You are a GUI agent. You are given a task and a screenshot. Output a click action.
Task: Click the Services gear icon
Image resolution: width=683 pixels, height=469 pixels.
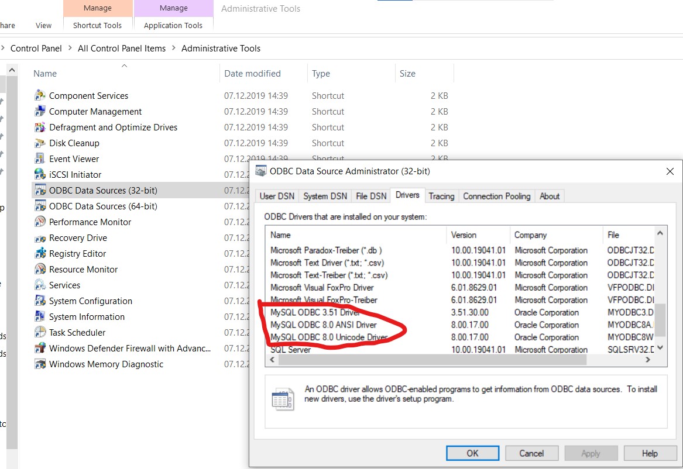point(40,285)
